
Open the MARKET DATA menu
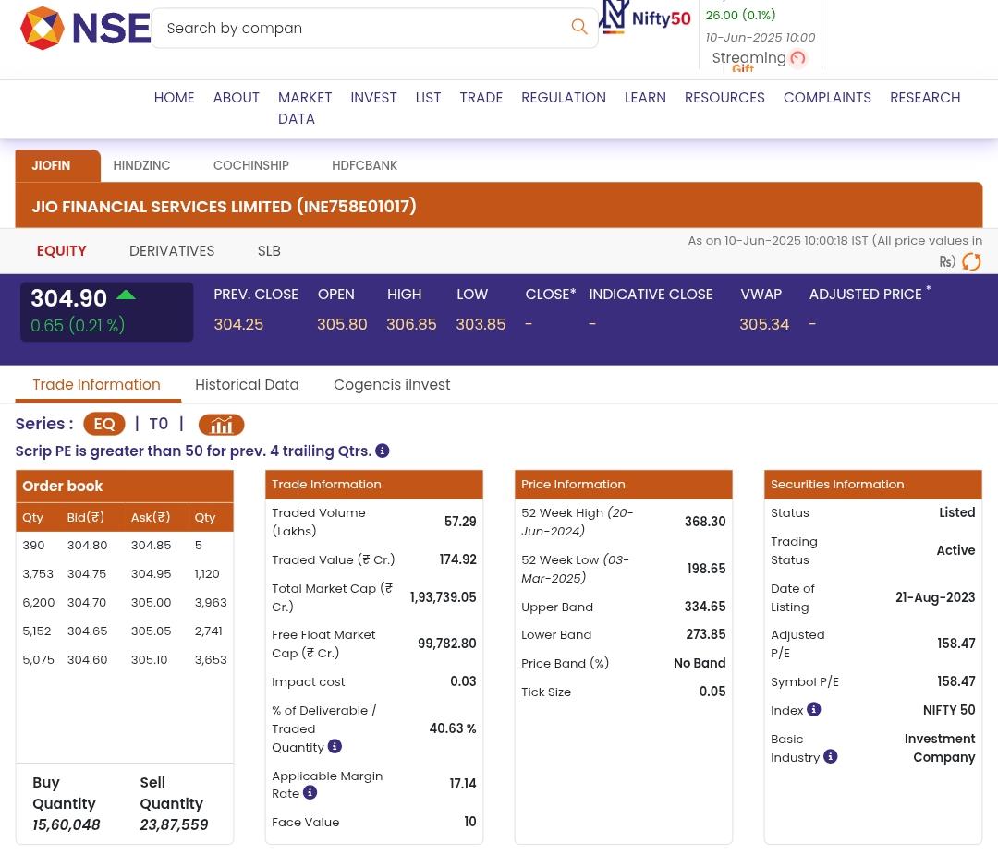(x=305, y=108)
